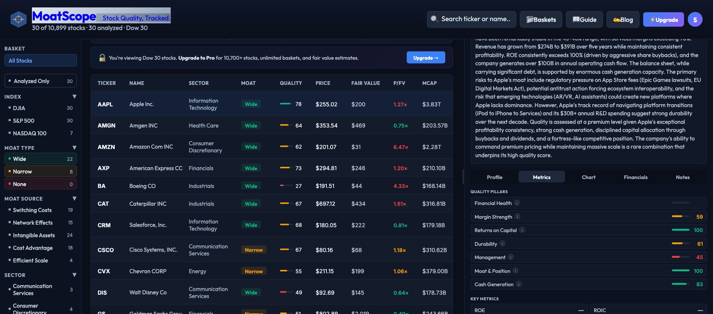Open the Baskets page
Screen dimensions: 713x314
(541, 20)
